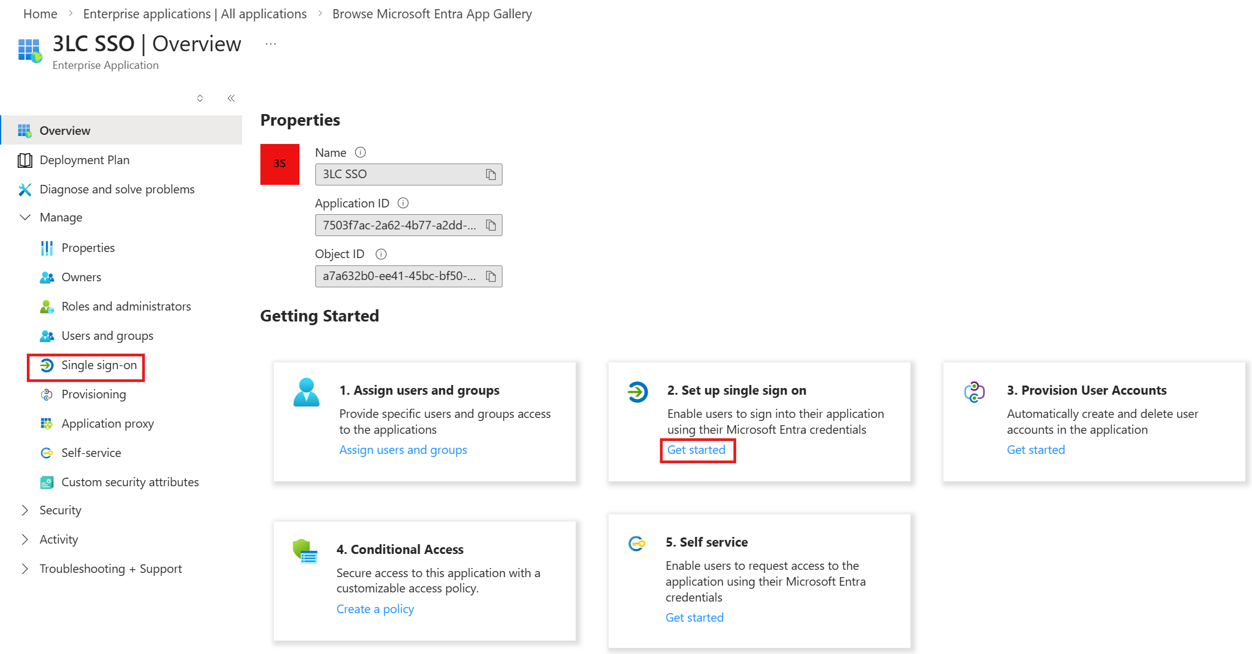The width and height of the screenshot is (1252, 654).
Task: Copy the Object ID to clipboard
Action: [491, 276]
